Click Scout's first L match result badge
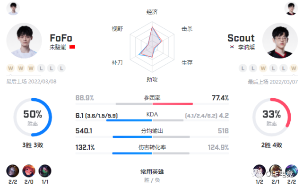The image size is (303, 187). [242, 68]
